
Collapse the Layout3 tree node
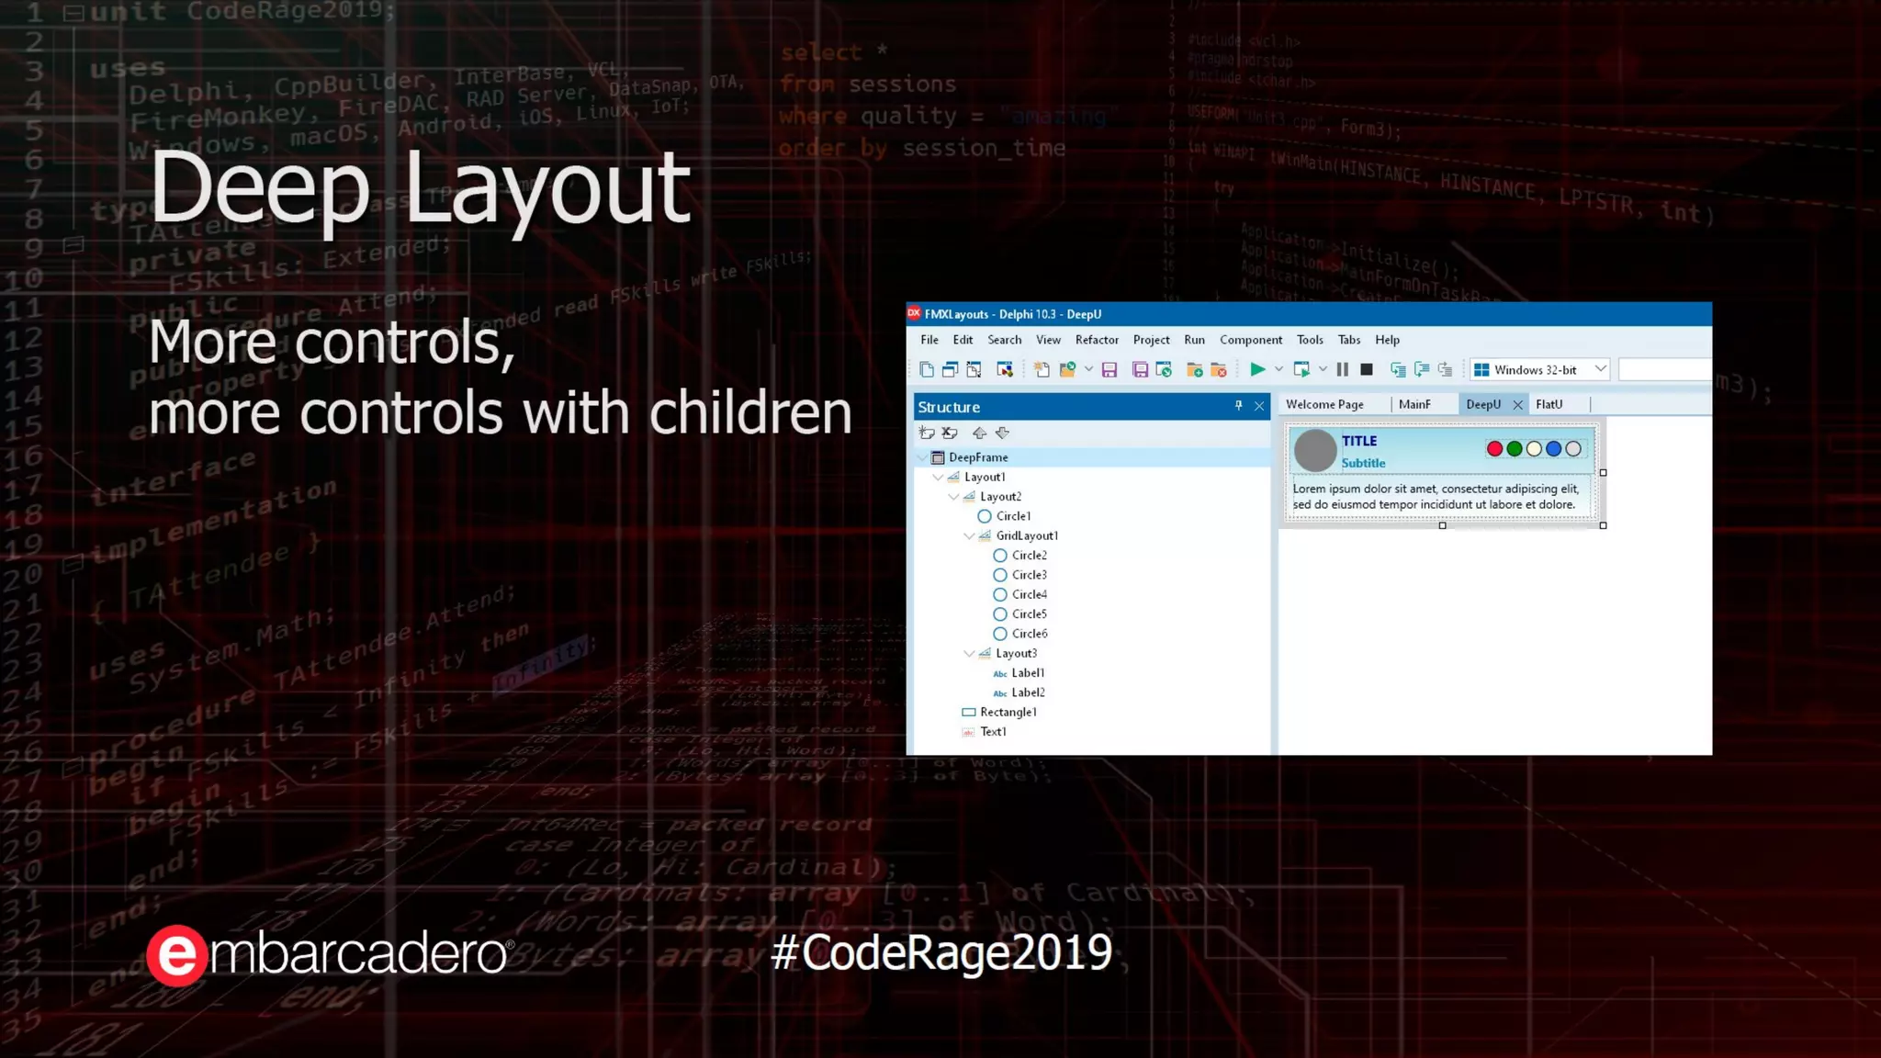[969, 654]
